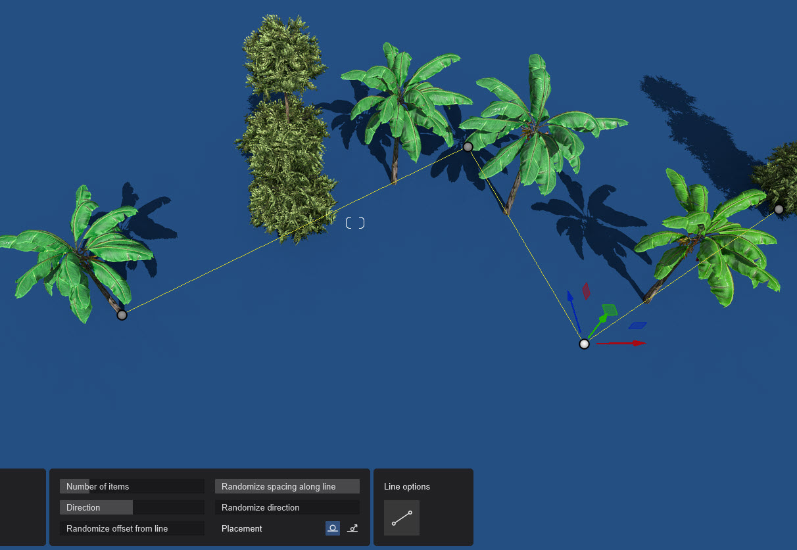Select the white active line node
The height and width of the screenshot is (550, 797).
click(x=584, y=344)
